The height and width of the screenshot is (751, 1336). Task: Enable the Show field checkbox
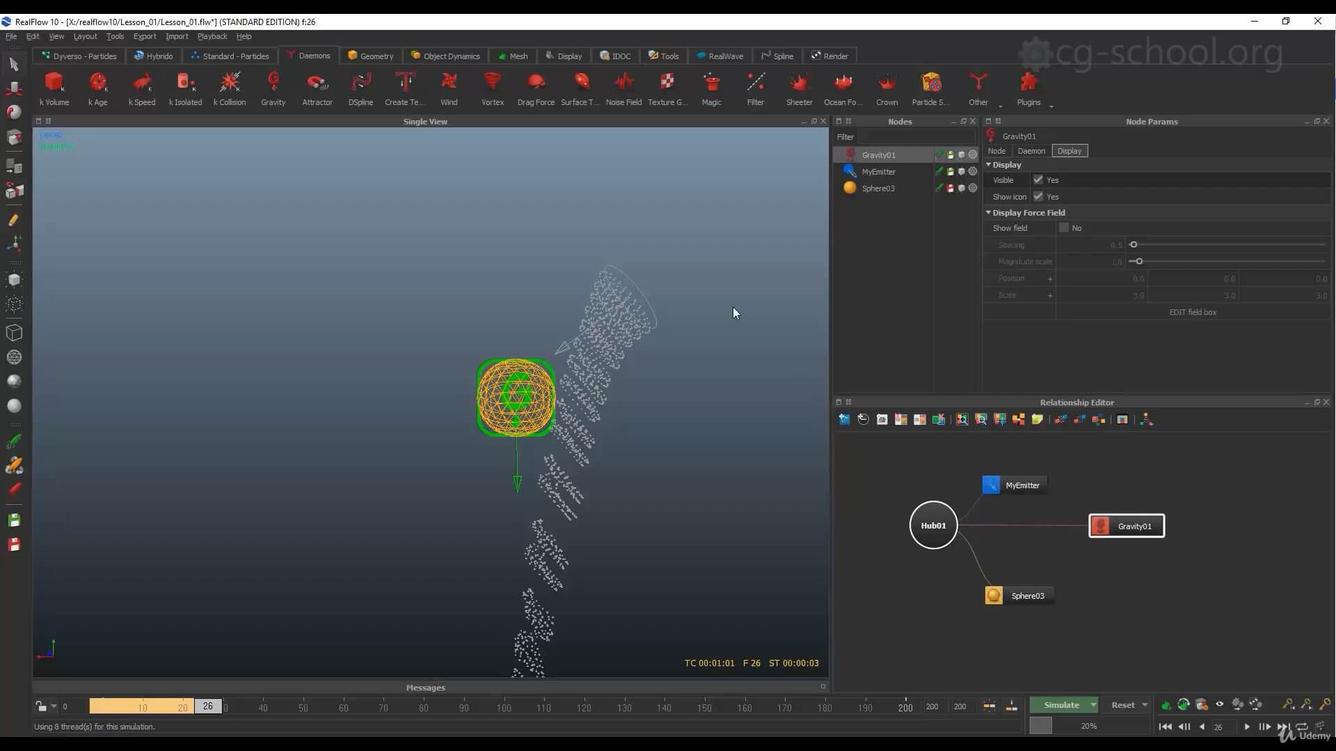1064,228
